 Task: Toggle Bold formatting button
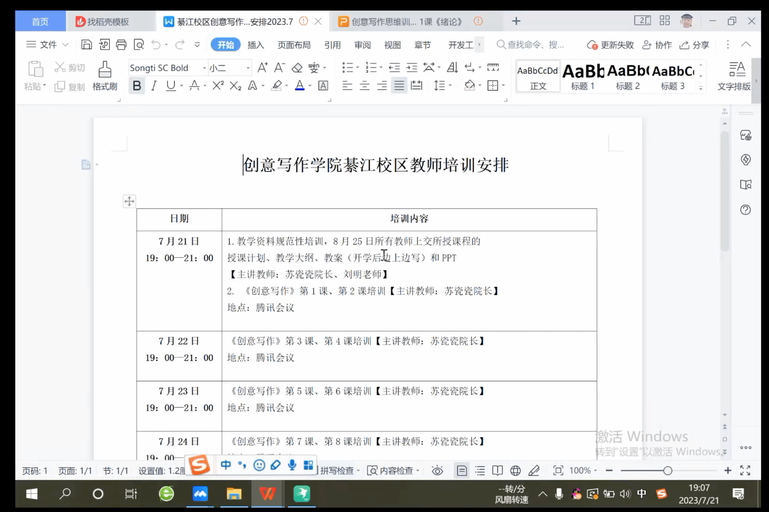pyautogui.click(x=137, y=86)
